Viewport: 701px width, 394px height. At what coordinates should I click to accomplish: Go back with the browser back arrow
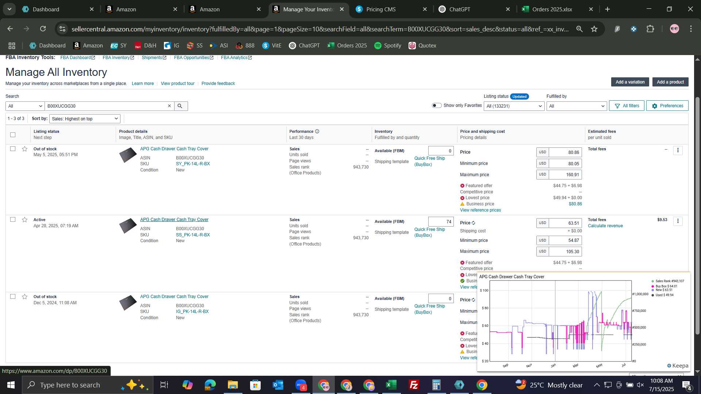[10, 29]
